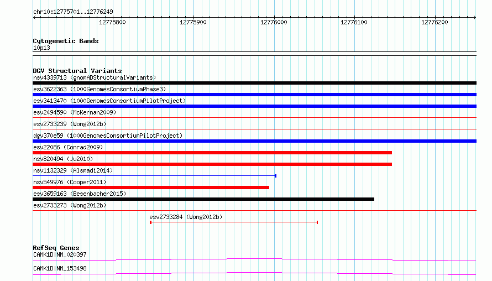Open esv2494590 McKernan2009 variant label
492x281 pixels.
[x=75, y=112]
